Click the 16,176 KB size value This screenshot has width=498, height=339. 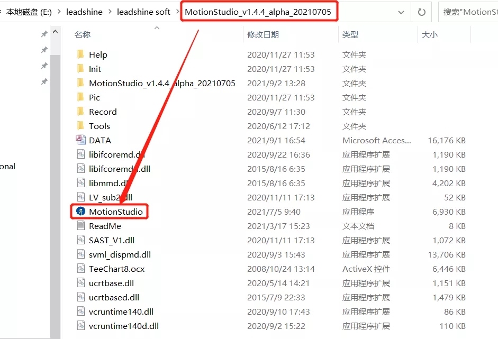(447, 140)
